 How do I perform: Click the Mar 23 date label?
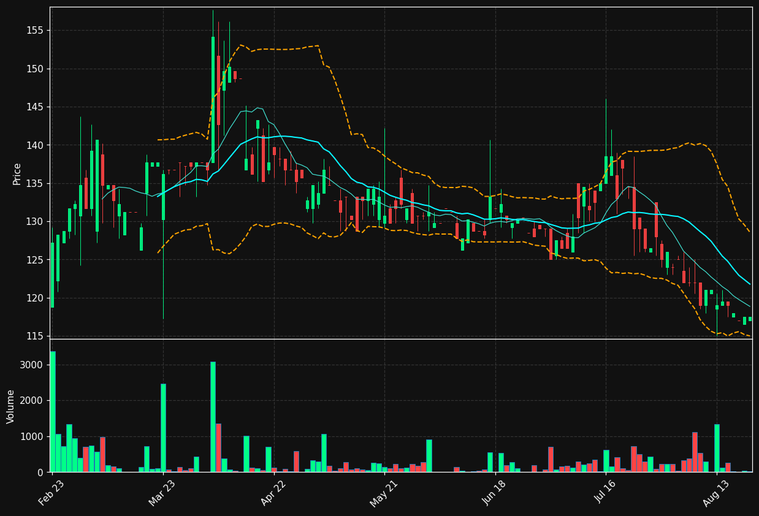point(162,493)
